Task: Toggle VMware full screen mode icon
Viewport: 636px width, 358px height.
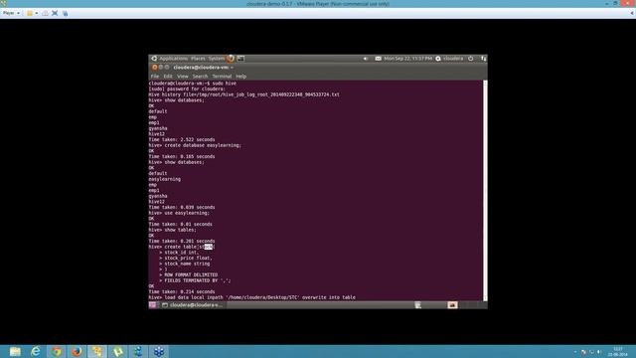Action: coord(55,13)
